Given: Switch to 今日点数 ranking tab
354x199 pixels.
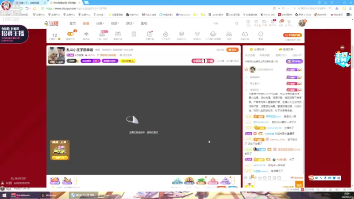Looking at the screenshot, I should click(x=250, y=55).
